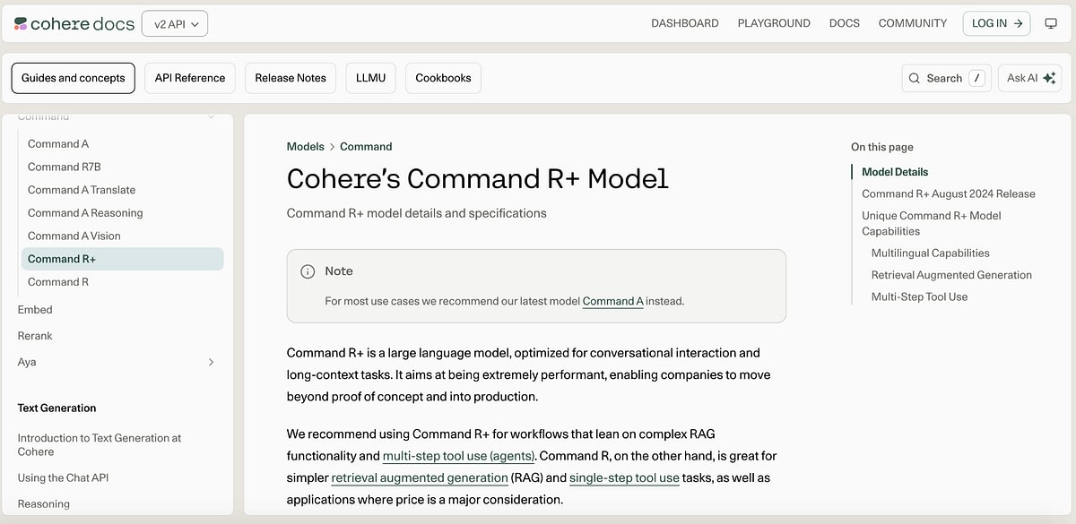
Task: Click the Ask AI sparkle icon
Action: [1049, 78]
